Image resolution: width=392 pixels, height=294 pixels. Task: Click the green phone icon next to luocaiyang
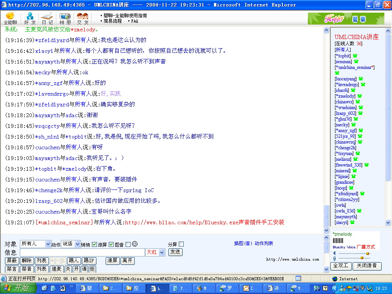tap(361, 79)
